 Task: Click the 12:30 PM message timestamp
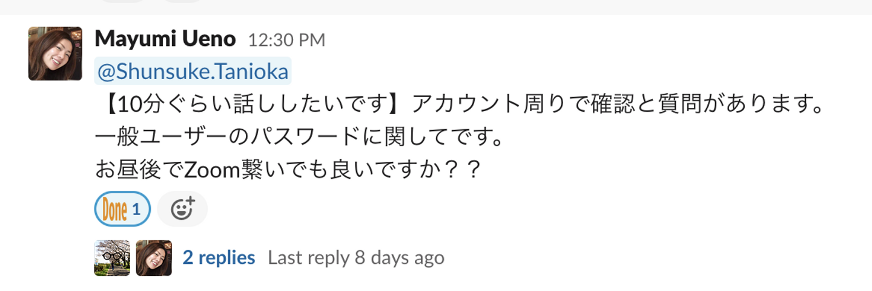point(286,40)
